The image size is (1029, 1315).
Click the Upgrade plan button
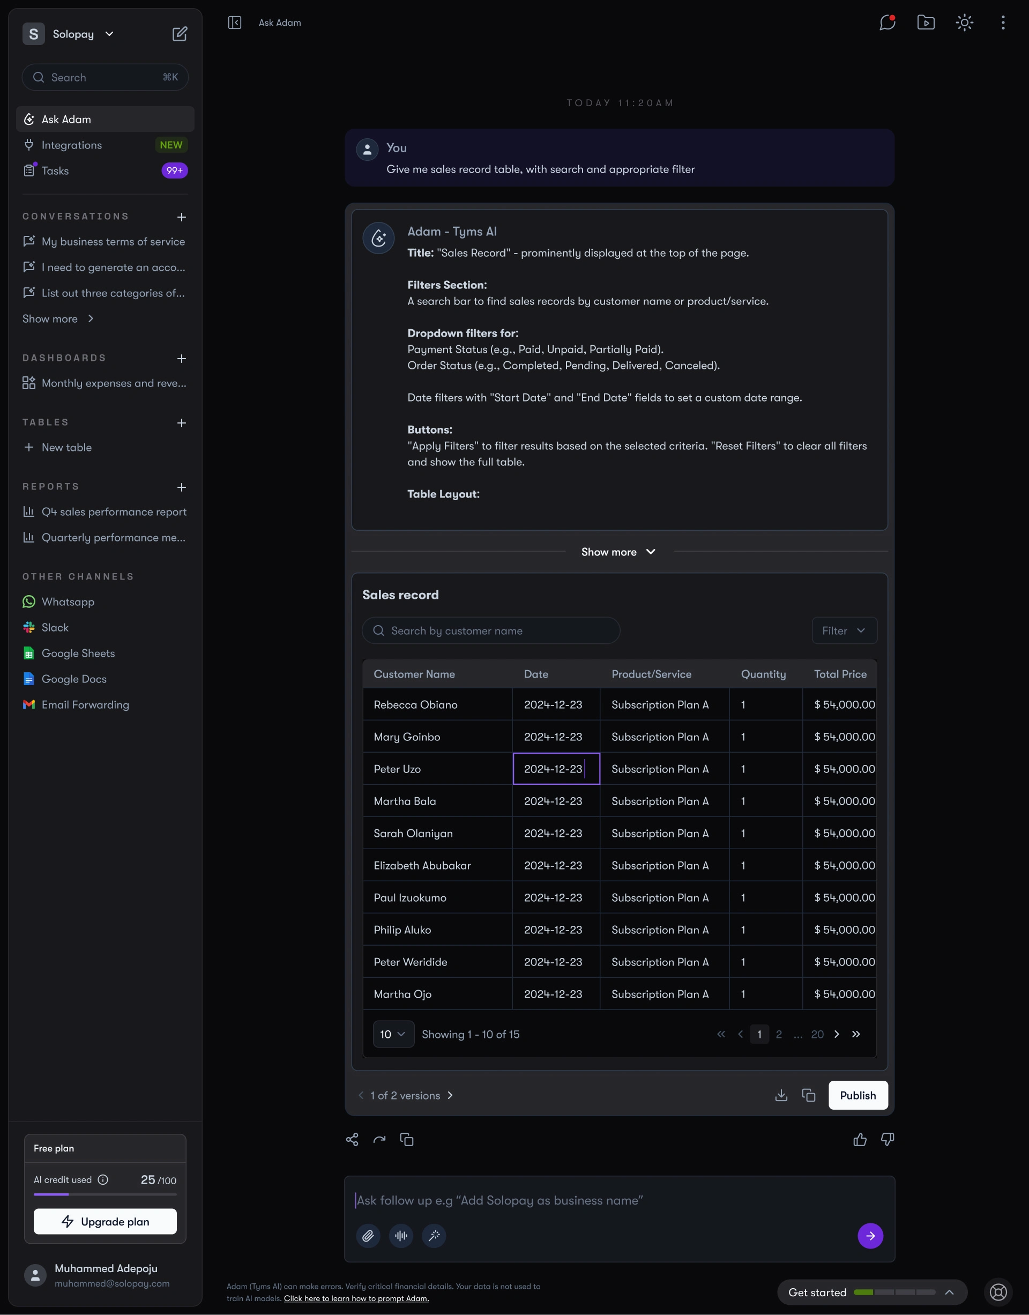tap(106, 1222)
